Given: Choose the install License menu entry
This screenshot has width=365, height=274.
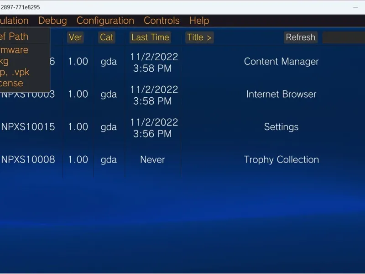Looking at the screenshot, I should 11,83.
